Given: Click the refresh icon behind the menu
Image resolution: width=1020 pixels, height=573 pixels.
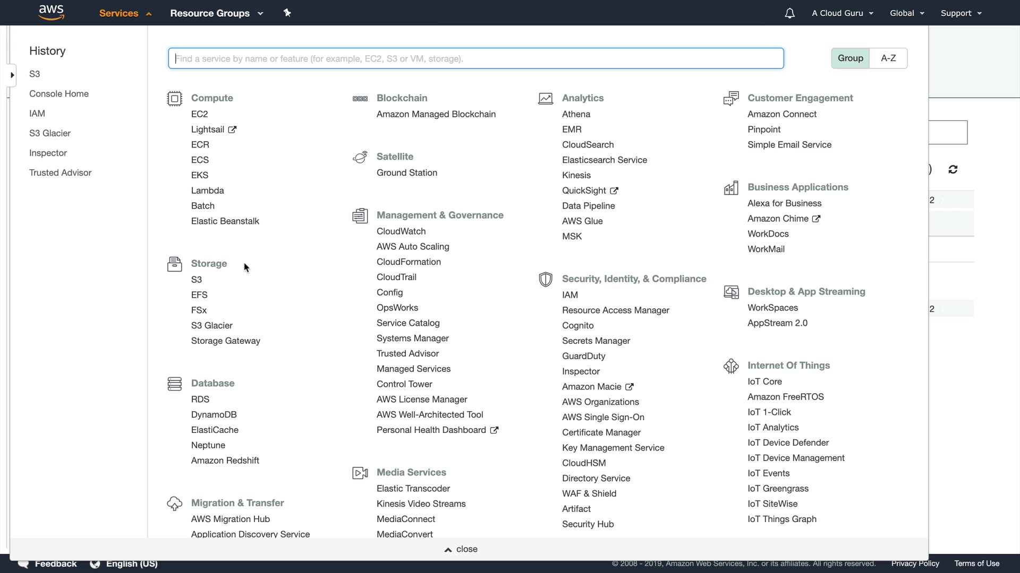Looking at the screenshot, I should 953,169.
